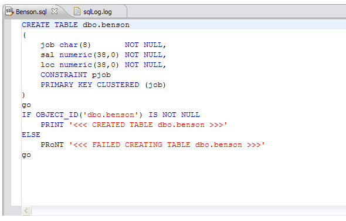Click the horizontal scrollbar left arrow
346x221 pixels.
(26, 210)
